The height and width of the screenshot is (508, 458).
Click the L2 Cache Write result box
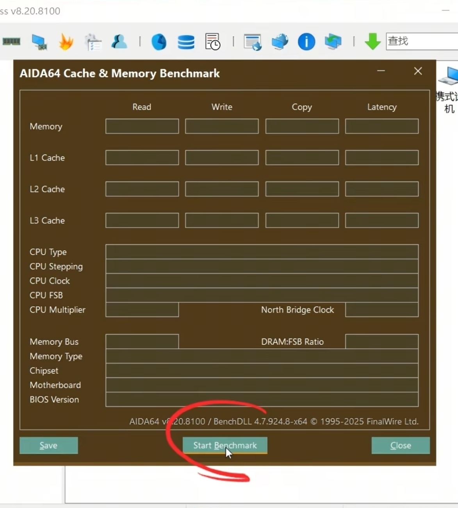[222, 189]
